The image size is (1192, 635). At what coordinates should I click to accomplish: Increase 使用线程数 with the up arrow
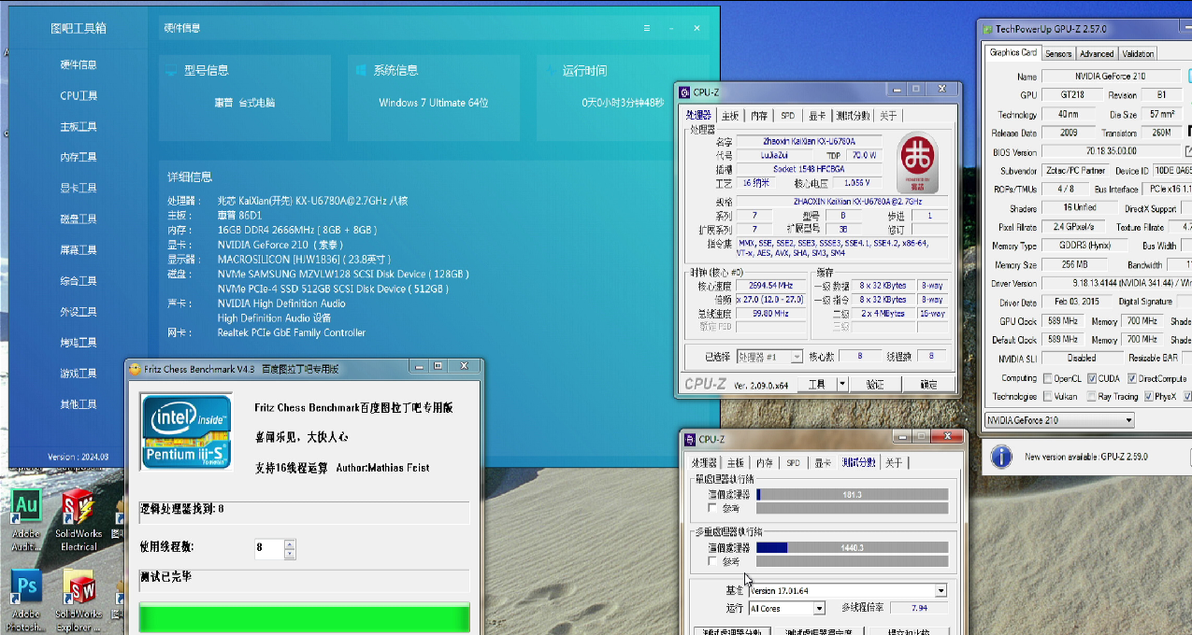[x=289, y=543]
